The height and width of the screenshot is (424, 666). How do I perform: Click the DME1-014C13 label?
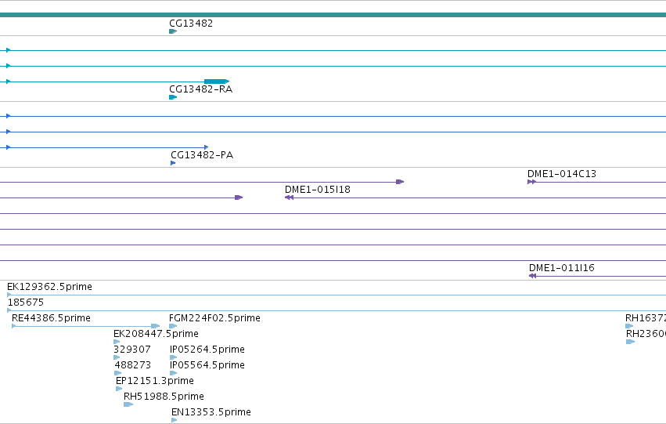[x=561, y=174]
